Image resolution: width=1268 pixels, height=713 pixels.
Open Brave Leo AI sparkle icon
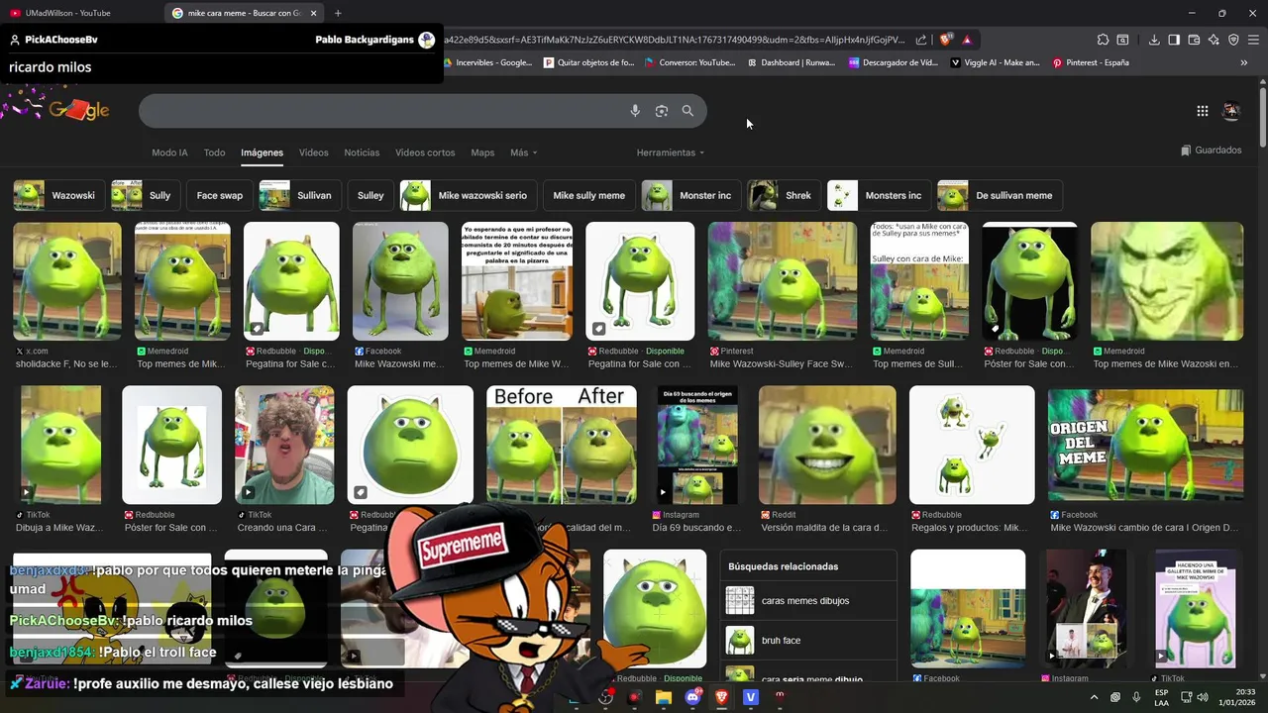point(1214,40)
